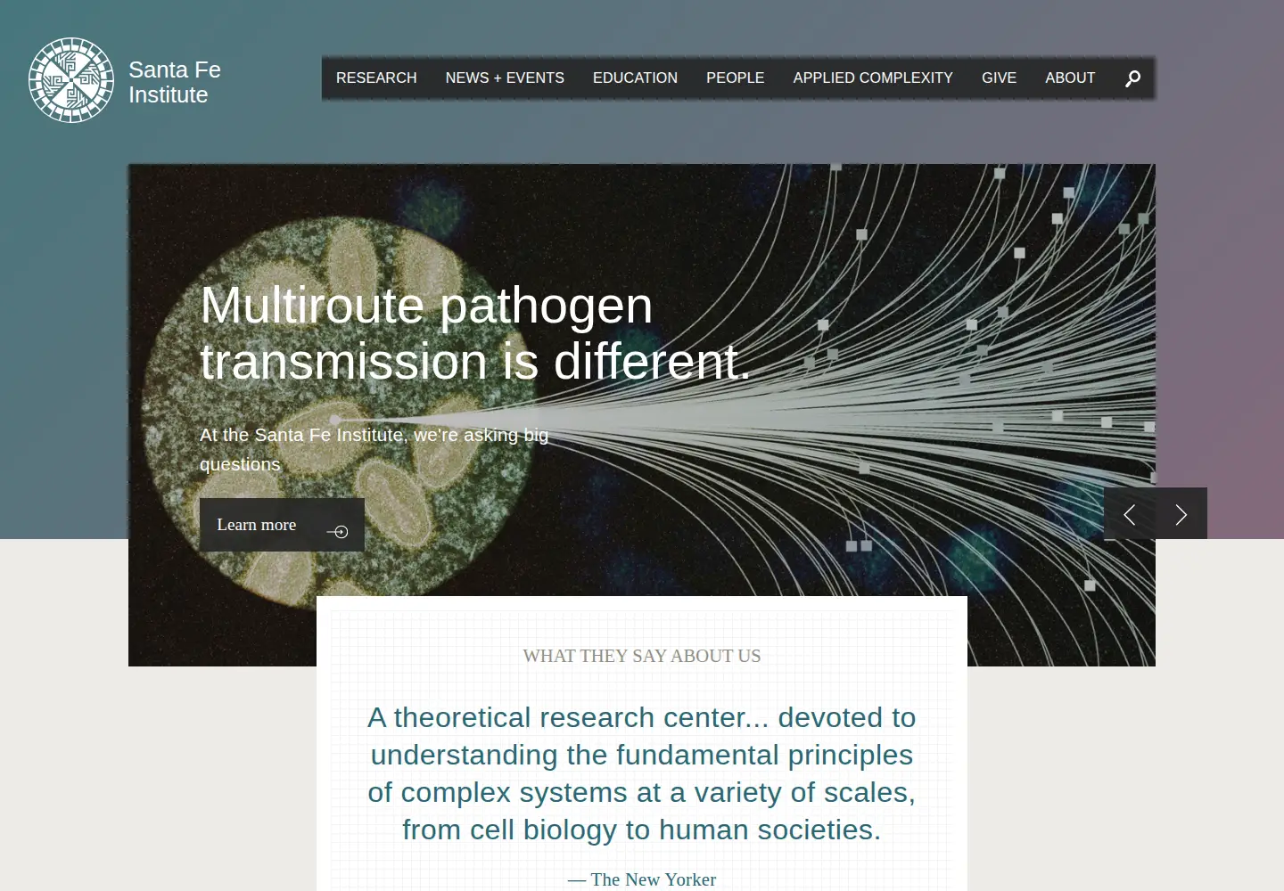
Task: Click the 'At the Santa Fe Institute' tagline
Action: 374,449
